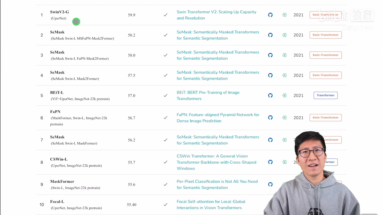Open result arrow icon in FaPN row

coord(284,118)
